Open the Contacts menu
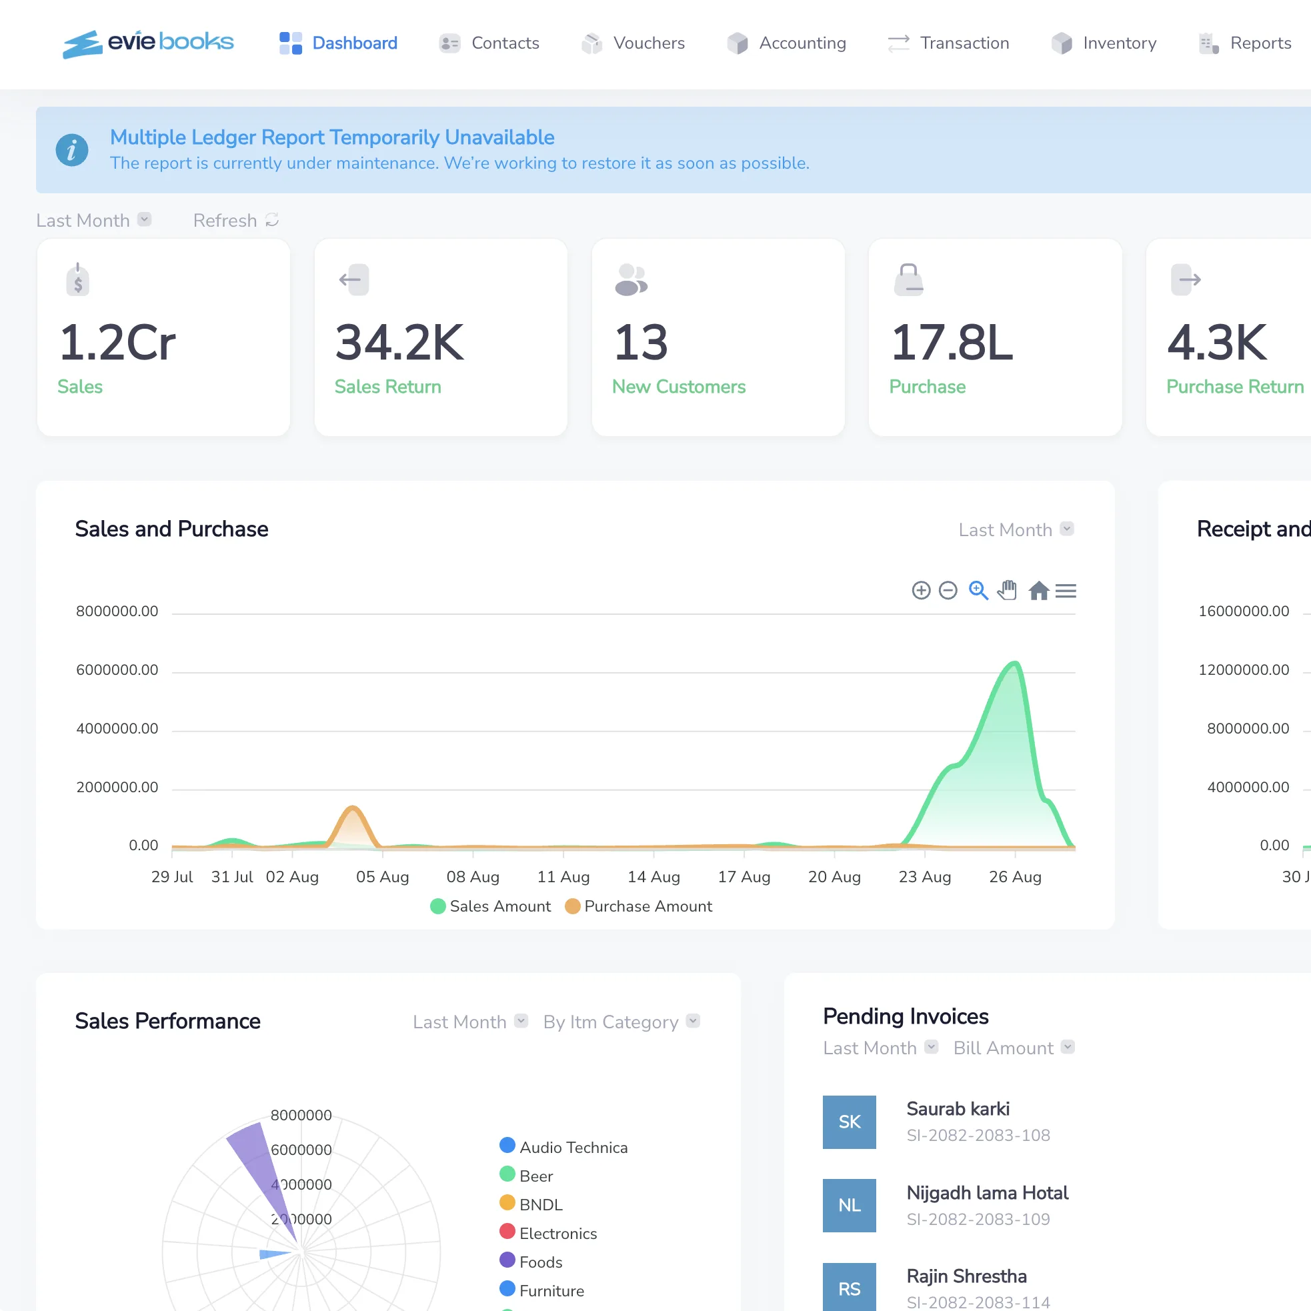 pyautogui.click(x=489, y=43)
